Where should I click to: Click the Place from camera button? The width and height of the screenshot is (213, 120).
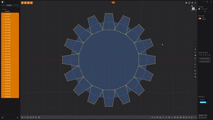[x=205, y=62]
